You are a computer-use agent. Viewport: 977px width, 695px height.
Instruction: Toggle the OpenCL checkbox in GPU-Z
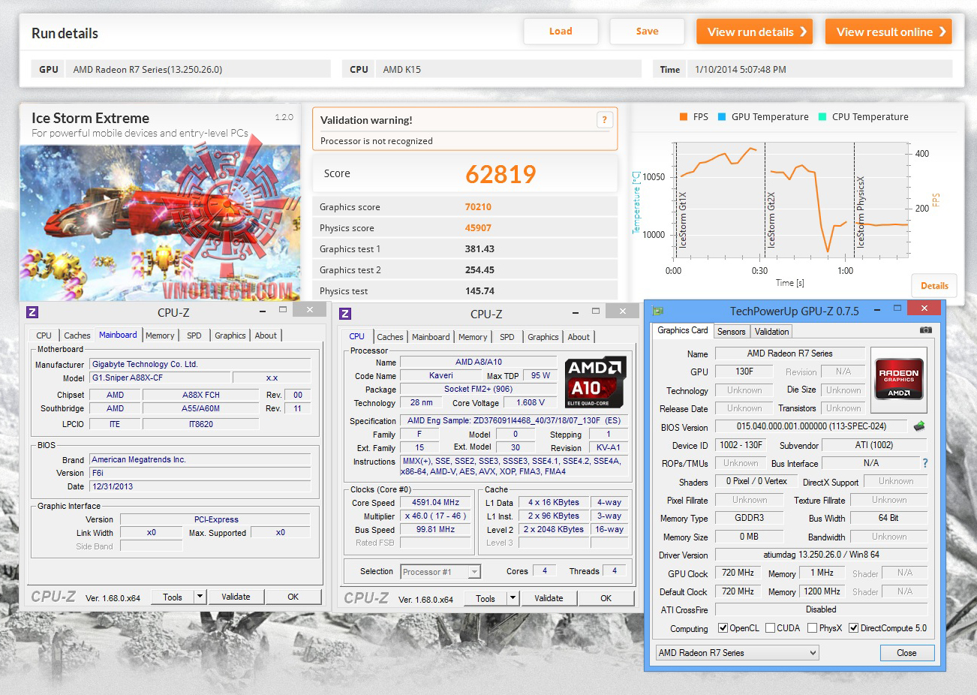[723, 628]
